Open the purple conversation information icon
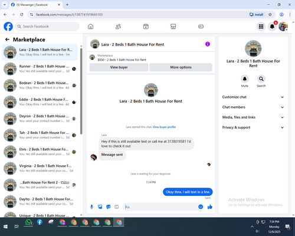 coord(208,44)
